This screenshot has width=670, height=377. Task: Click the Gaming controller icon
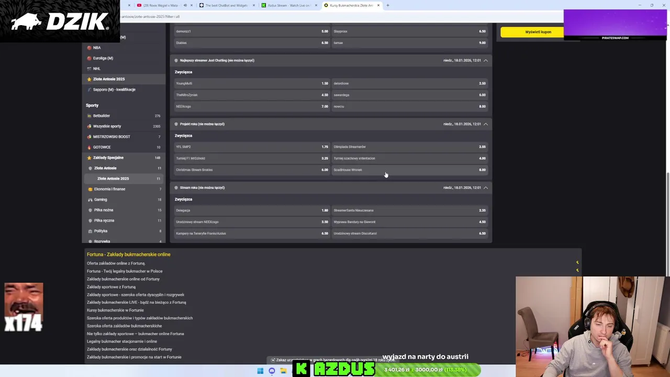(x=90, y=199)
